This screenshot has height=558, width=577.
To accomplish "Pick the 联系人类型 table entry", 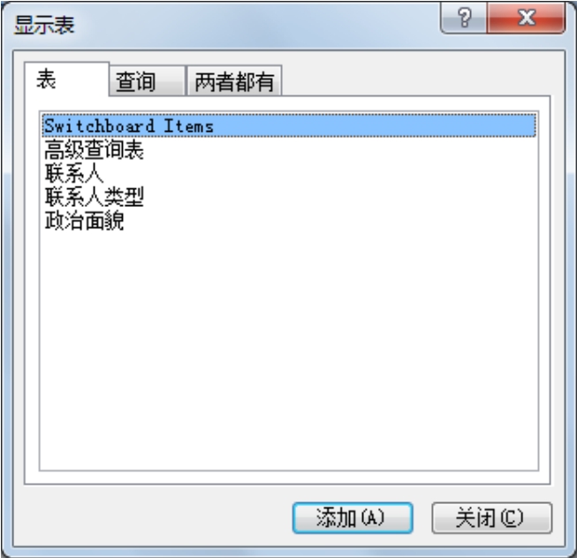I will [289, 196].
